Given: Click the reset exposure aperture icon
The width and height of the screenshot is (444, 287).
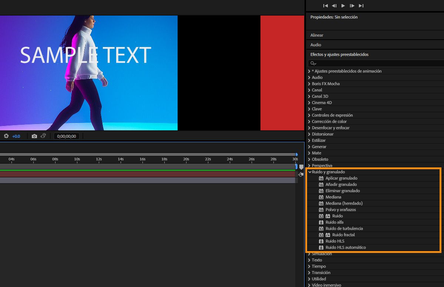Looking at the screenshot, I should (x=6, y=136).
